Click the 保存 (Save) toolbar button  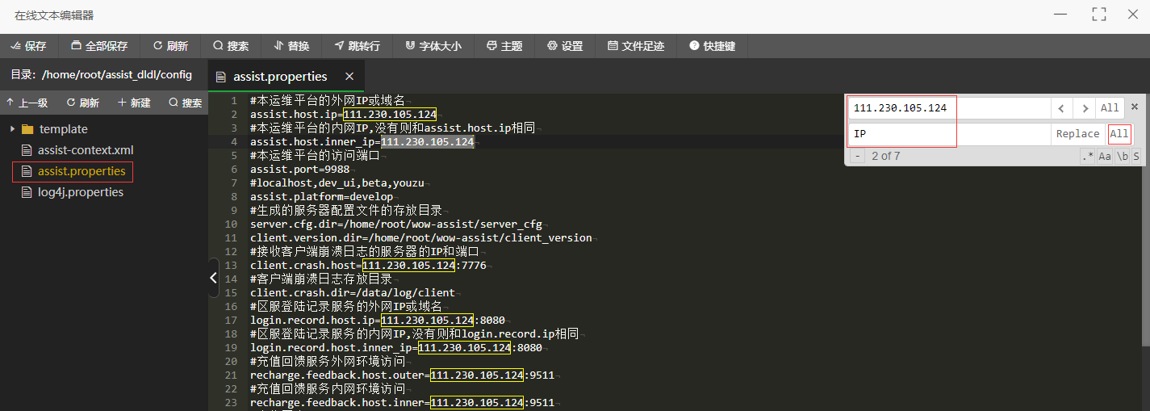point(28,46)
